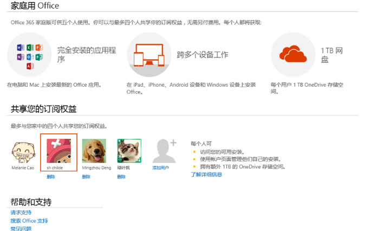
Task: Click the 家庭用 Office heading
Action: click(x=35, y=6)
